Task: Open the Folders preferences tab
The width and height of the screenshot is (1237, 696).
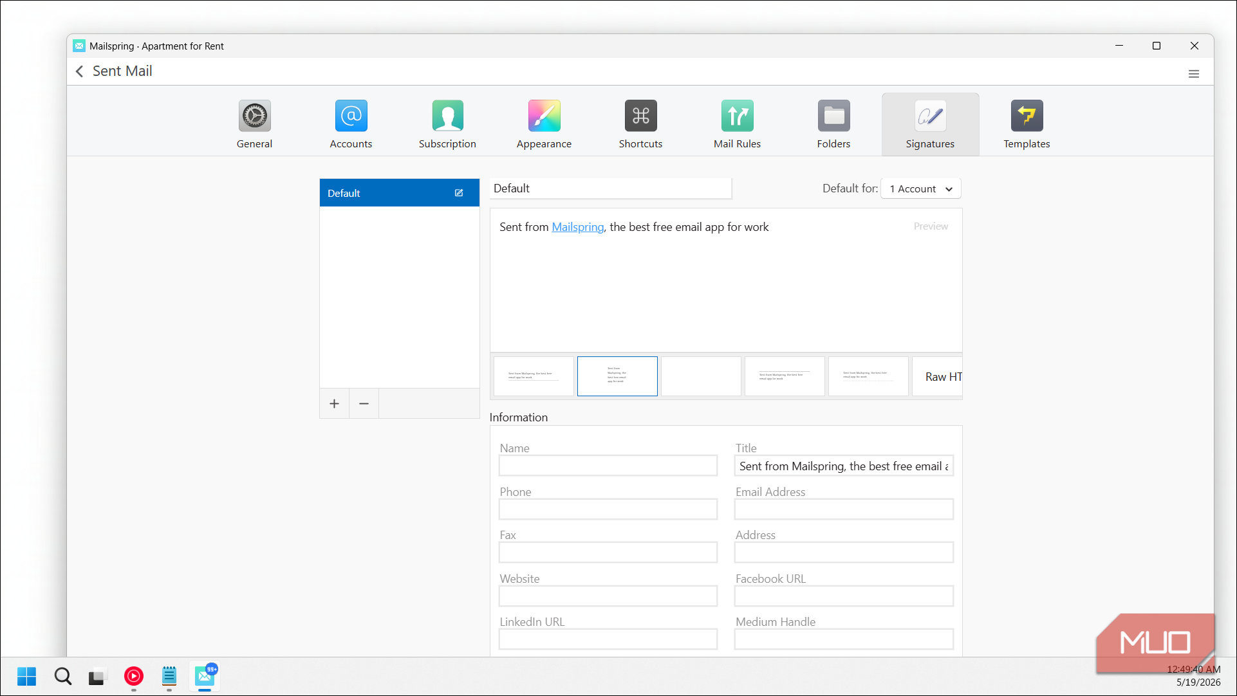Action: pyautogui.click(x=833, y=125)
